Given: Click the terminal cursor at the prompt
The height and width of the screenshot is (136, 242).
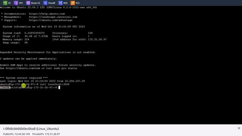Looking at the screenshot, I should pyautogui.click(x=59, y=88).
